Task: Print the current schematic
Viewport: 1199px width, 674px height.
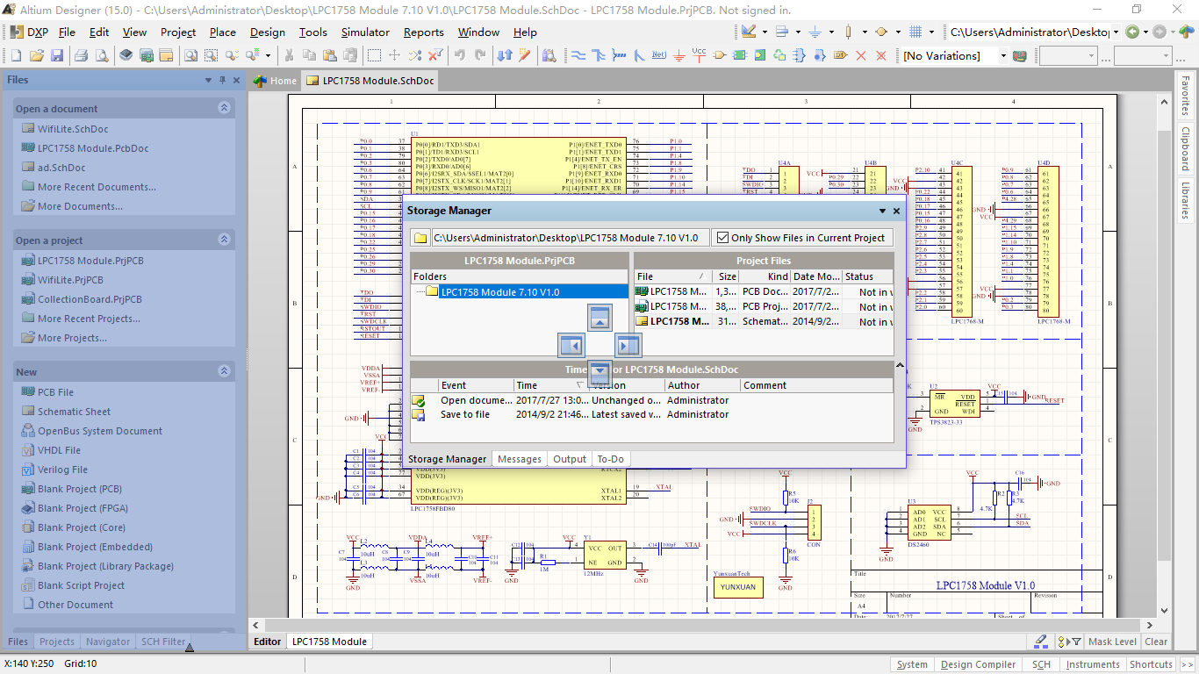Action: point(81,55)
